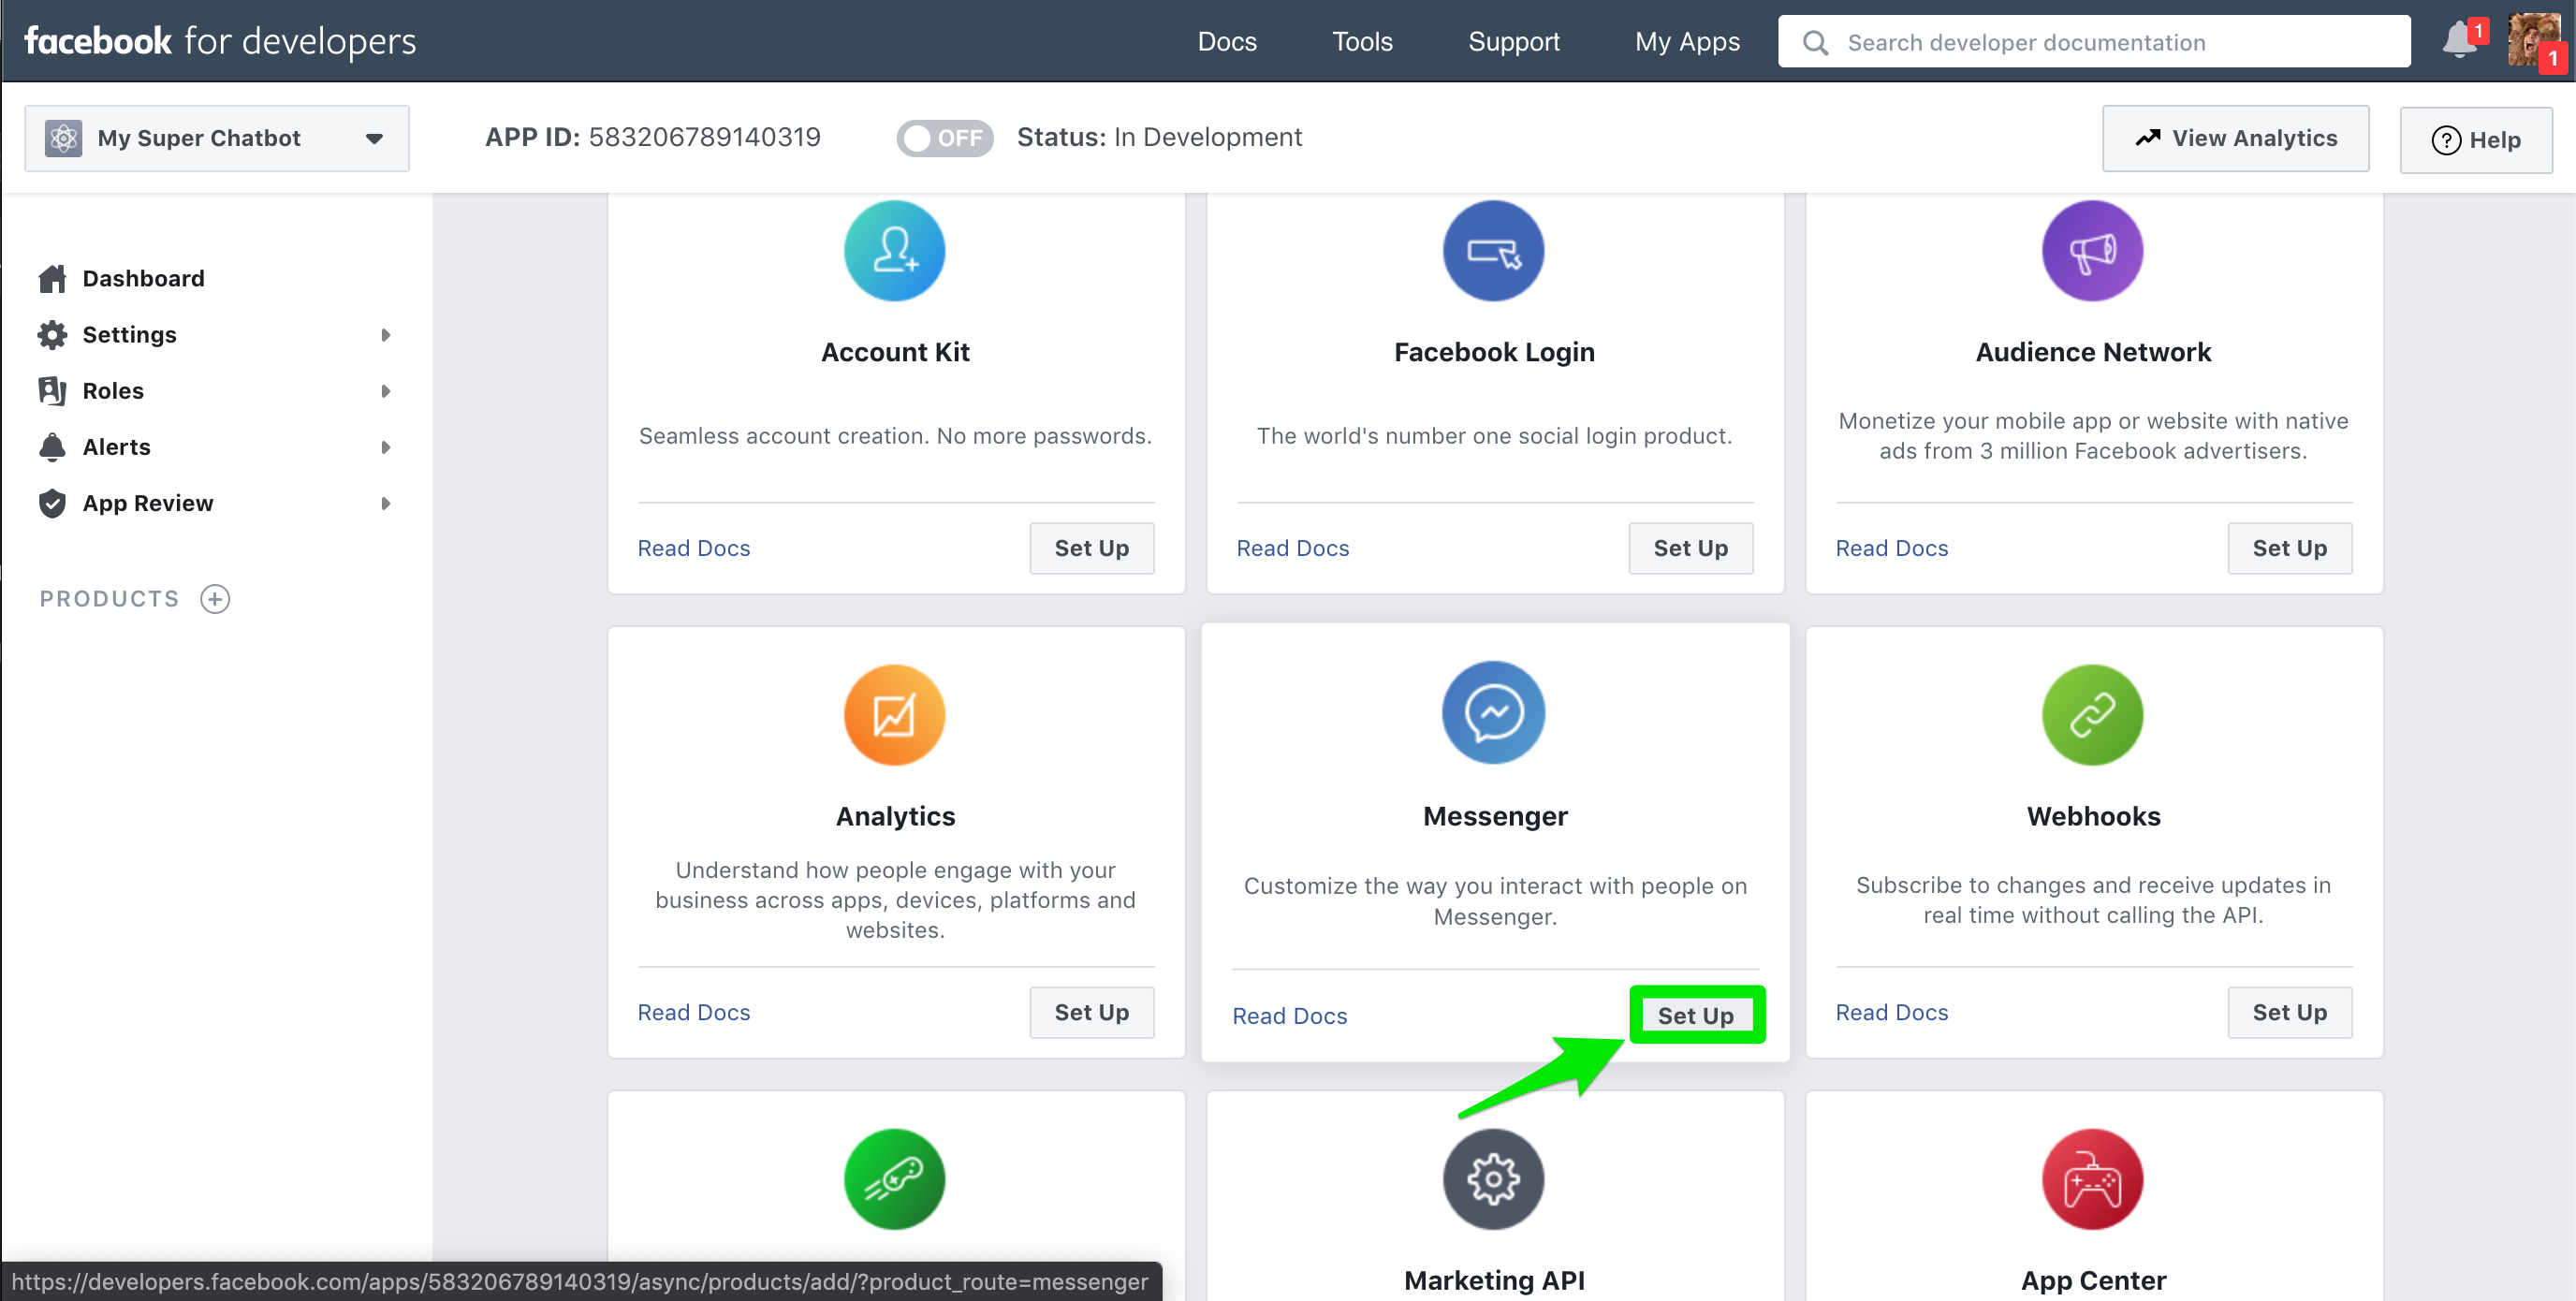This screenshot has height=1301, width=2576.
Task: Click the blue Messenger chat icon
Action: click(1493, 713)
